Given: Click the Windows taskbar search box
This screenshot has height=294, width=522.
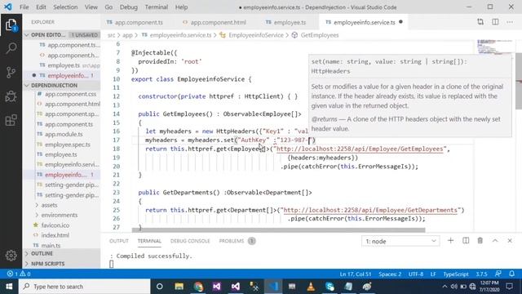Looking at the screenshot, I should [x=85, y=287].
